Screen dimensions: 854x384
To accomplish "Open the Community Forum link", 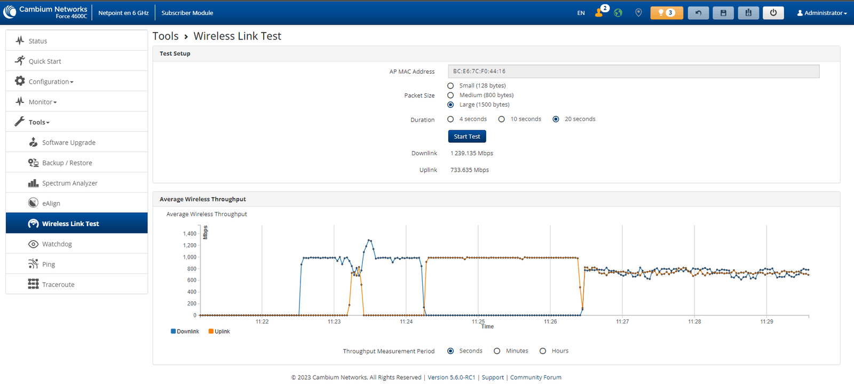I will 535,378.
